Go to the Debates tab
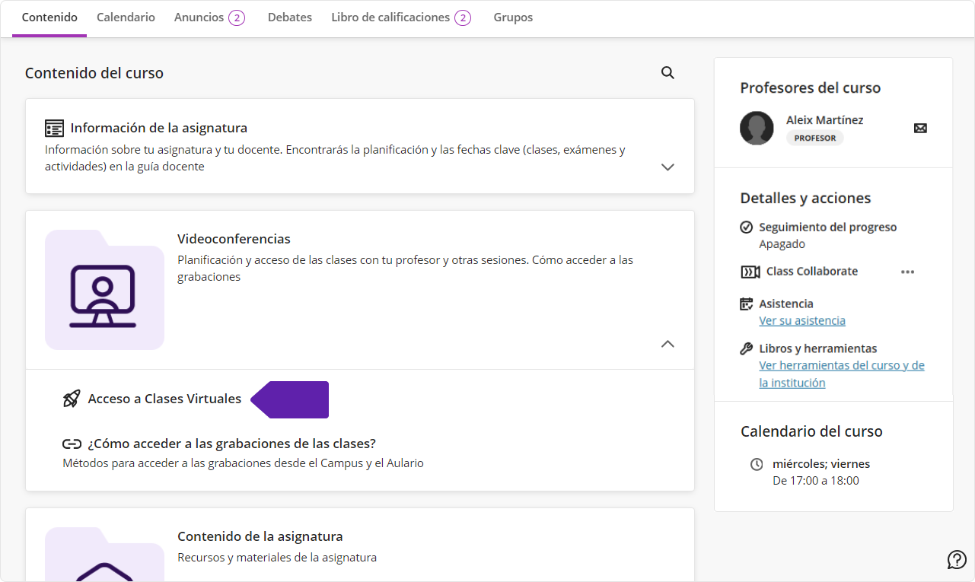This screenshot has height=582, width=975. (x=290, y=17)
